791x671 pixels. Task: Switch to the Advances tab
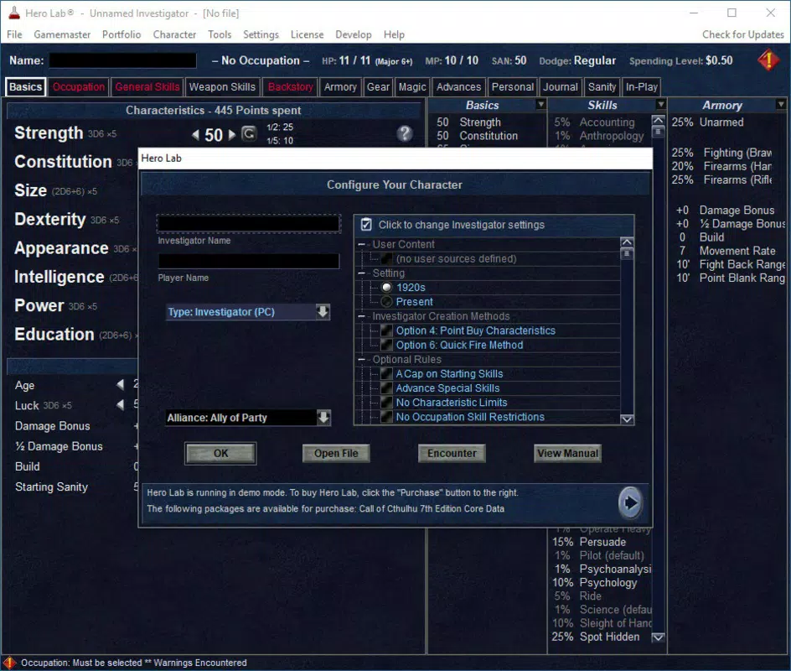tap(459, 87)
